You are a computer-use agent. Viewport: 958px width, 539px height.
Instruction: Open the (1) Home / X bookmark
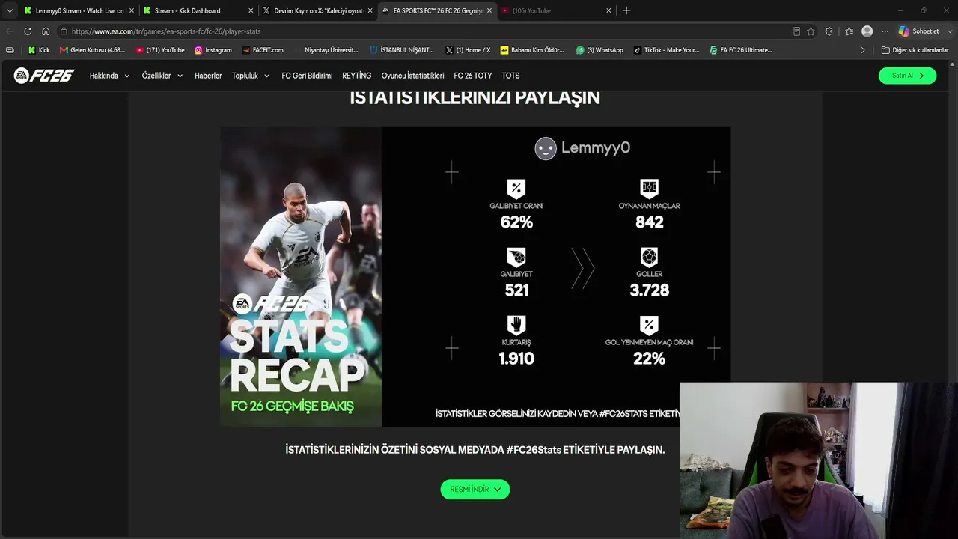[468, 50]
